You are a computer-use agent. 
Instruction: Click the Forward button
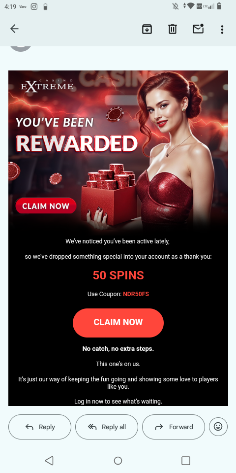coord(174,427)
